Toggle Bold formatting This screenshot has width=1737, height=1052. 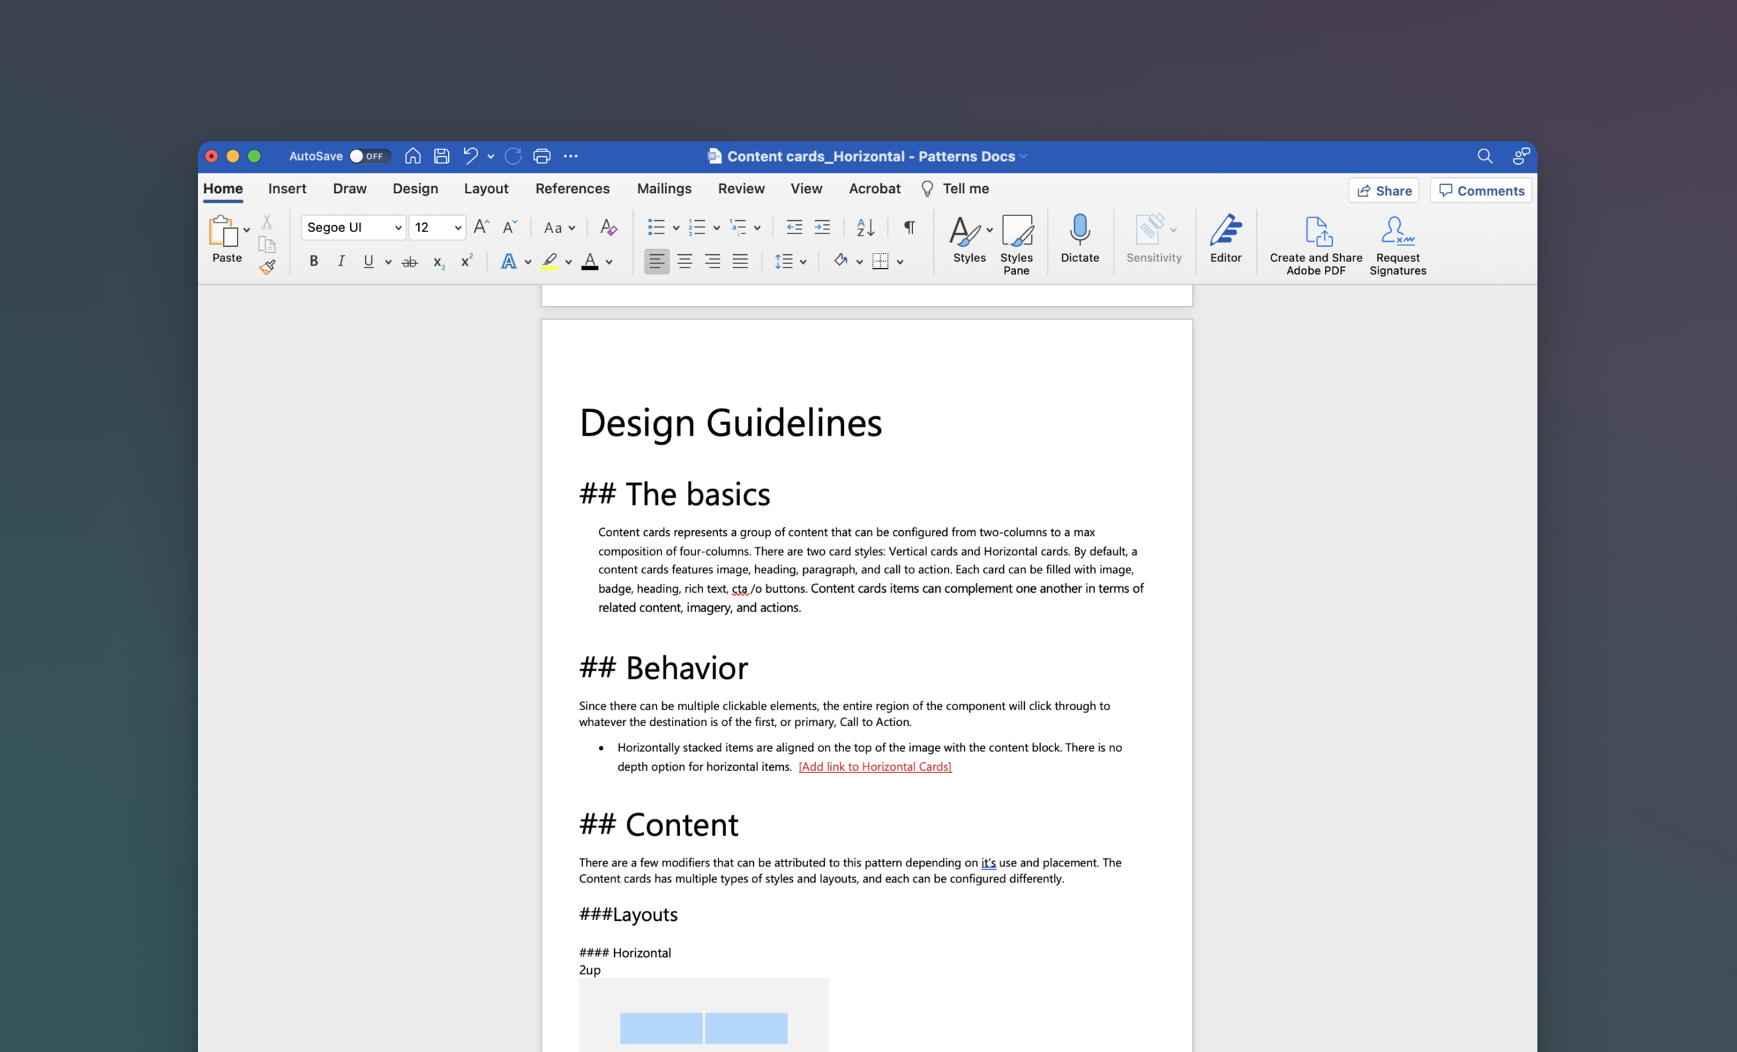[314, 261]
